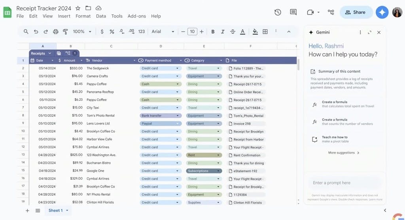This screenshot has width=405, height=220.
Task: Click the font size field
Action: click(x=192, y=32)
